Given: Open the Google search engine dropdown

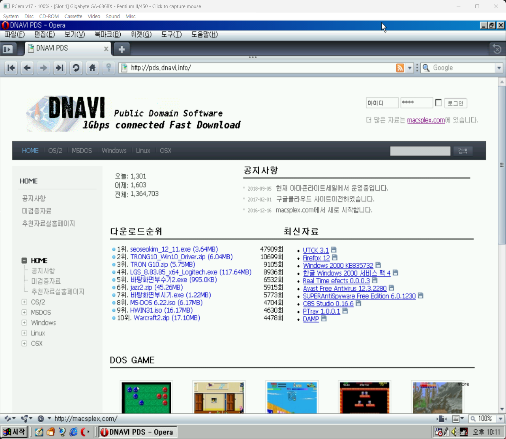Looking at the screenshot, I should [499, 68].
